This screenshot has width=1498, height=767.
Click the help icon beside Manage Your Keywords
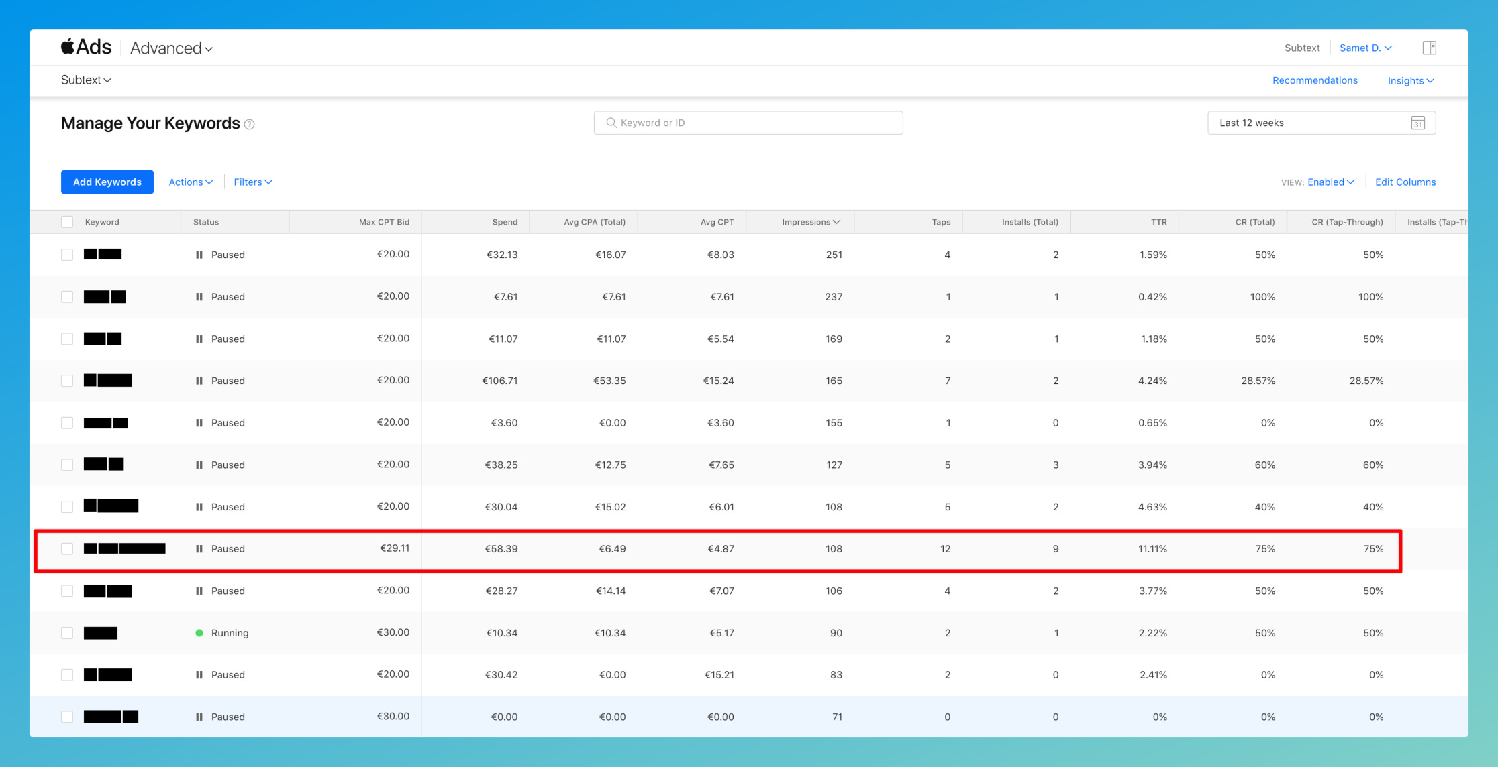(249, 124)
